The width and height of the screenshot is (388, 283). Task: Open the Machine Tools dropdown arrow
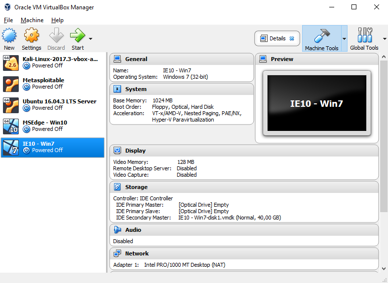coord(344,39)
